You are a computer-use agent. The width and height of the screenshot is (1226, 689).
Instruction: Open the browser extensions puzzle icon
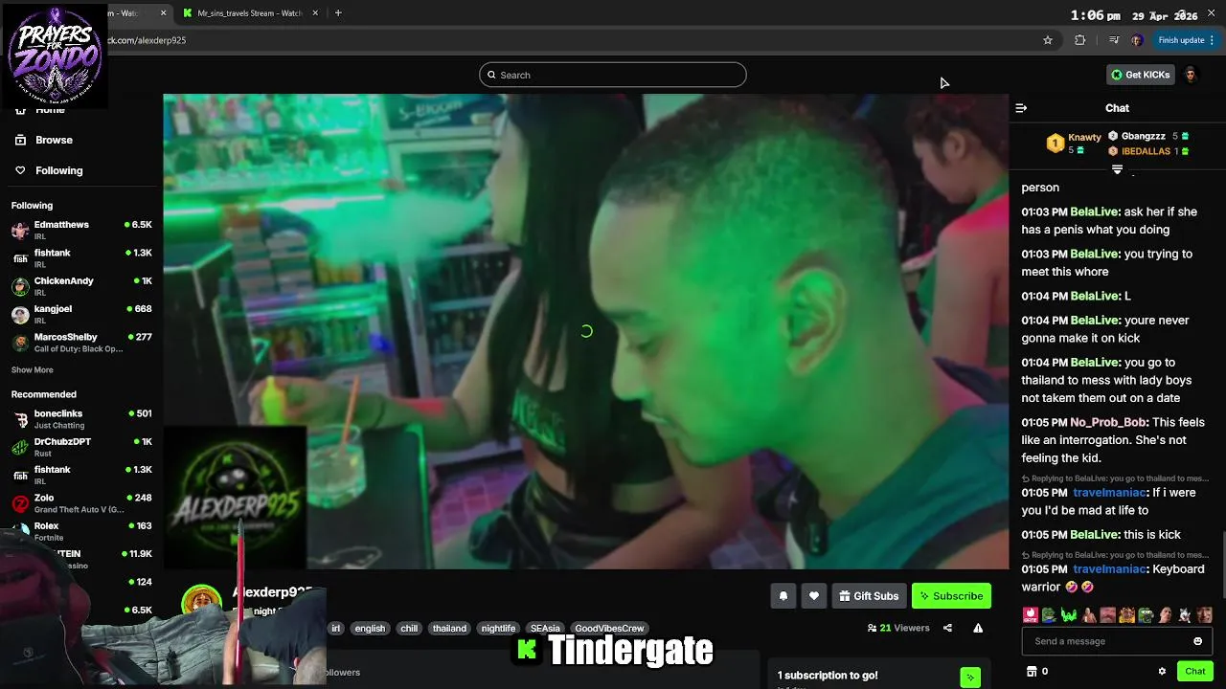coord(1080,40)
